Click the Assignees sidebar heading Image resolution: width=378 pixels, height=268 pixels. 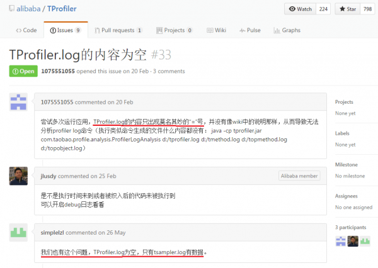tap(346, 196)
